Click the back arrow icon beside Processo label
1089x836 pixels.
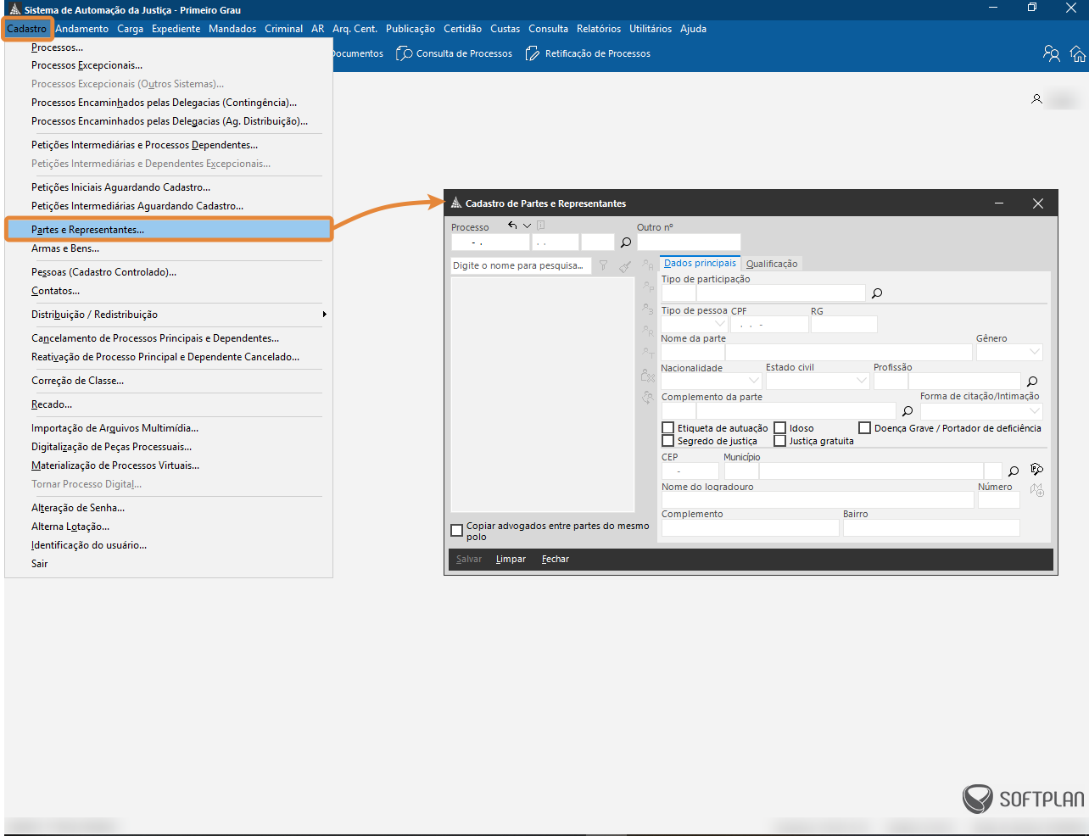pyautogui.click(x=512, y=226)
